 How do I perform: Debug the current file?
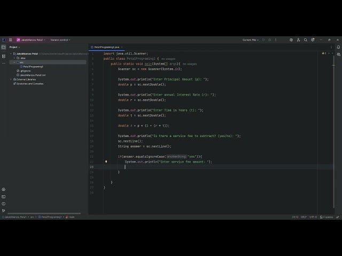pos(269,40)
